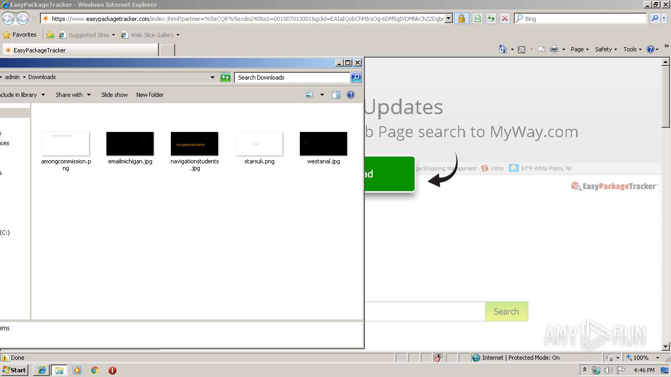Viewport: 671px width, 377px height.
Task: Click Search Downloads magnifier icon
Action: (356, 77)
